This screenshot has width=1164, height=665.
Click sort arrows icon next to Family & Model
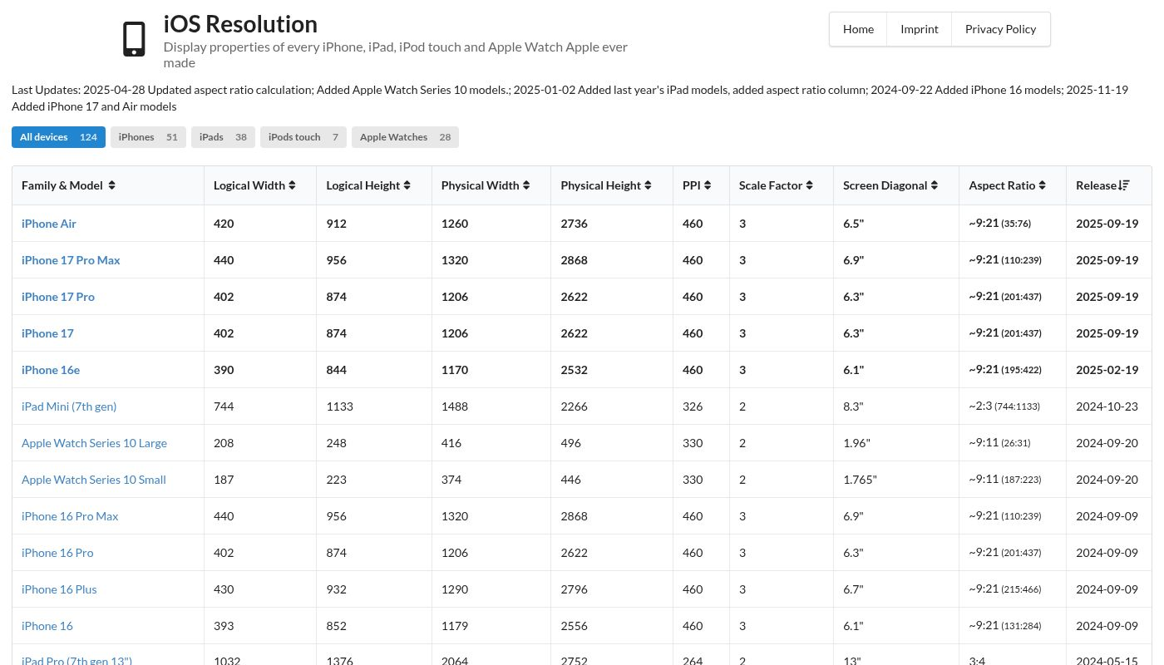111,185
